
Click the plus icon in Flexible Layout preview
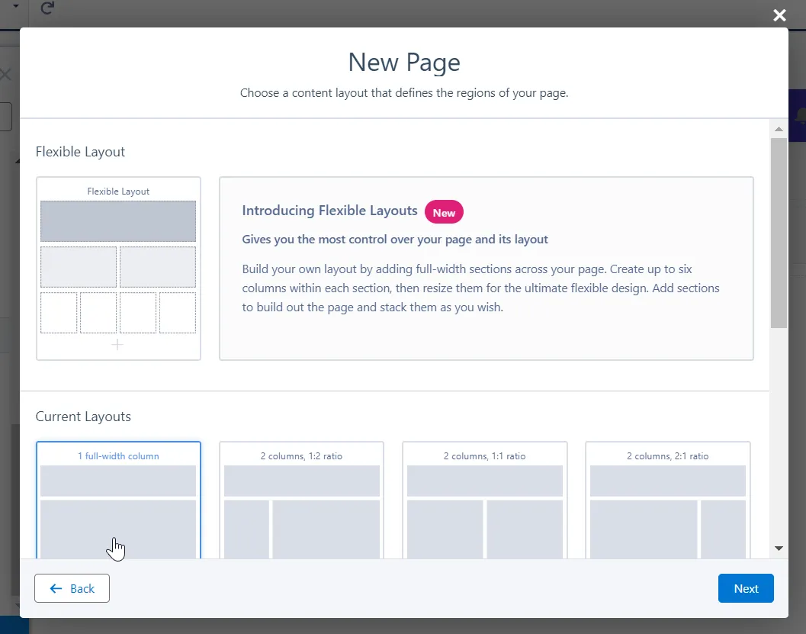pos(117,345)
